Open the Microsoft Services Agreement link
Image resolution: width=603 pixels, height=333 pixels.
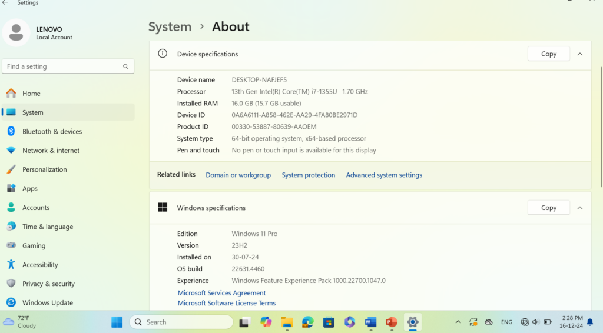(222, 293)
